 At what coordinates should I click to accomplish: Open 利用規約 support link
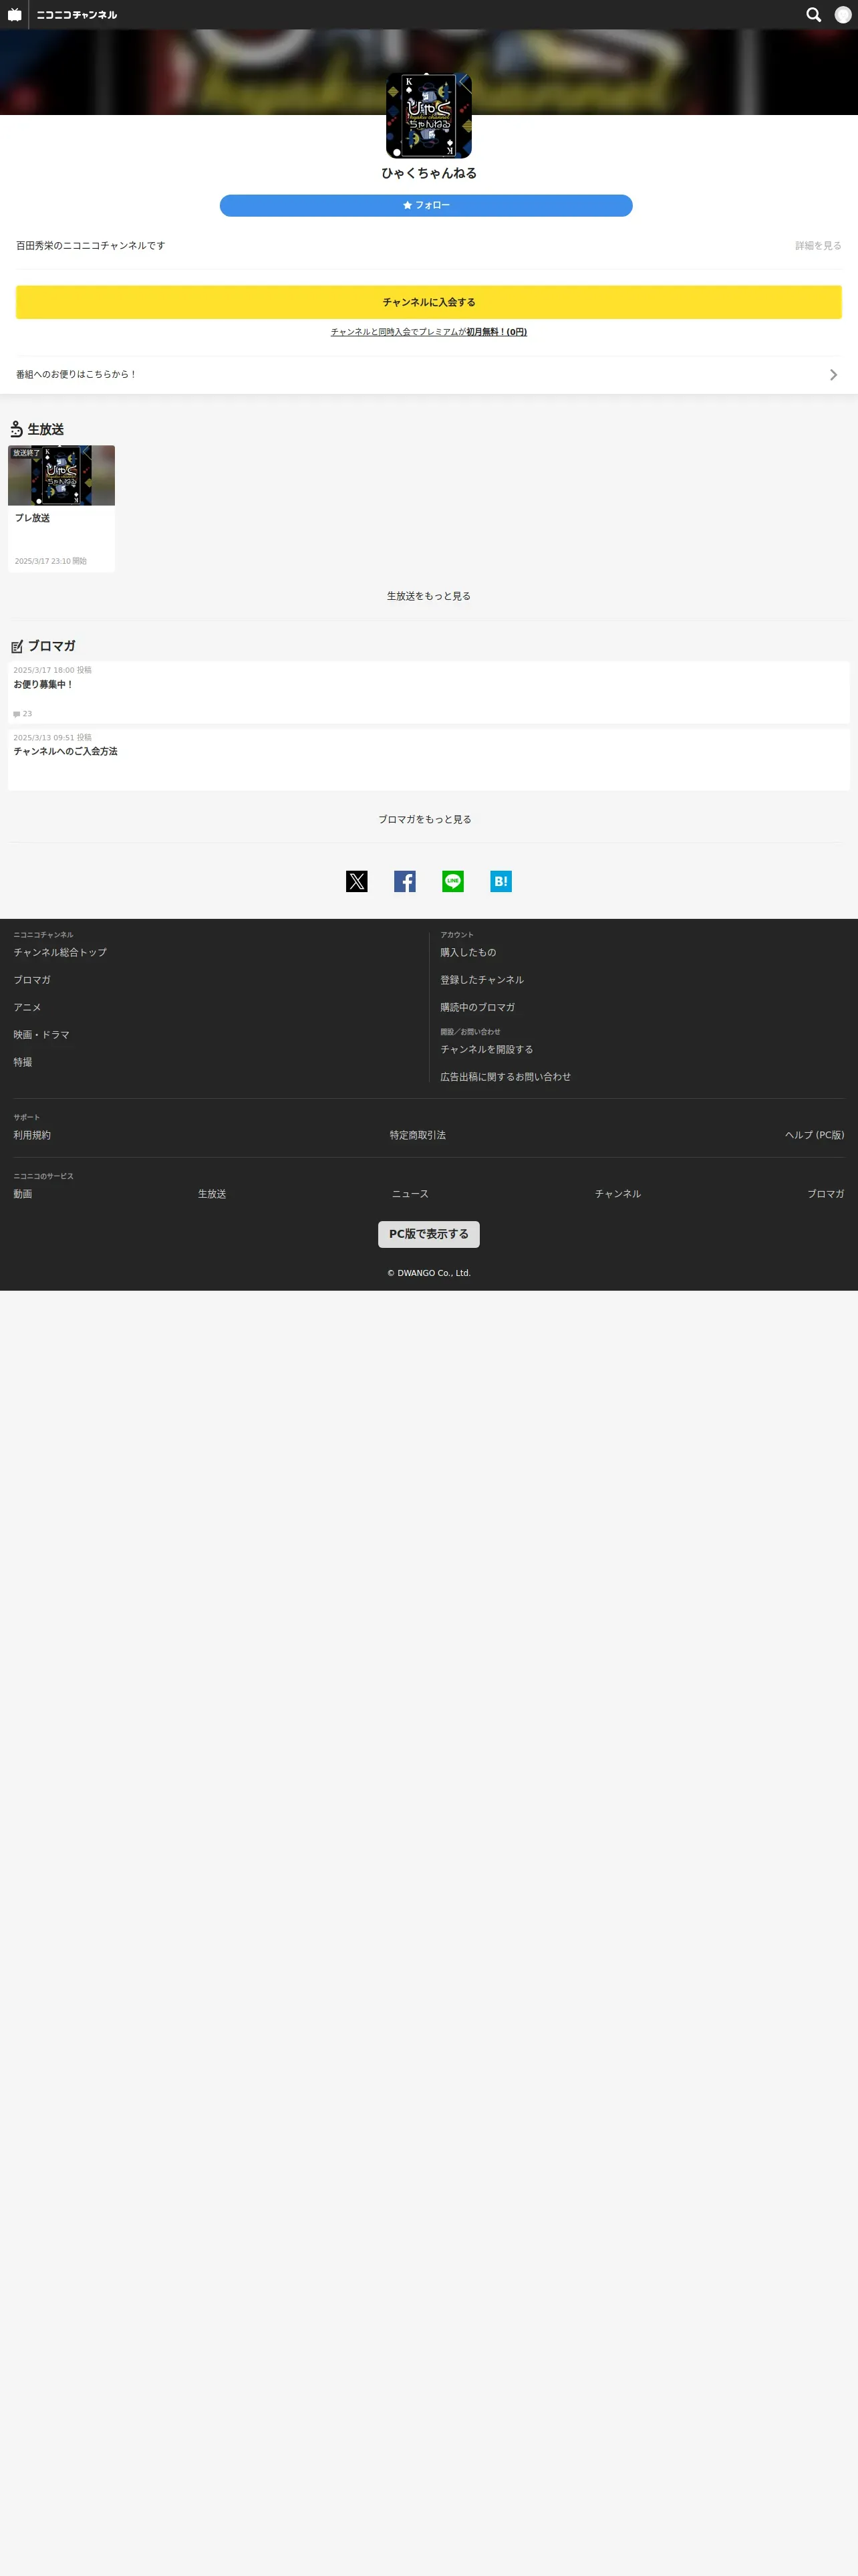click(32, 1135)
